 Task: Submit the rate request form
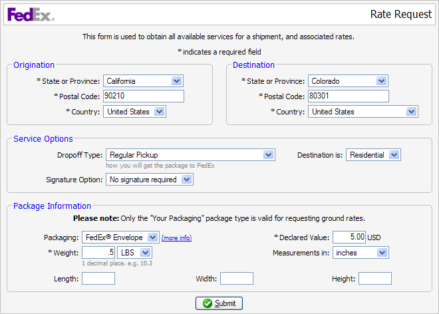pos(219,303)
